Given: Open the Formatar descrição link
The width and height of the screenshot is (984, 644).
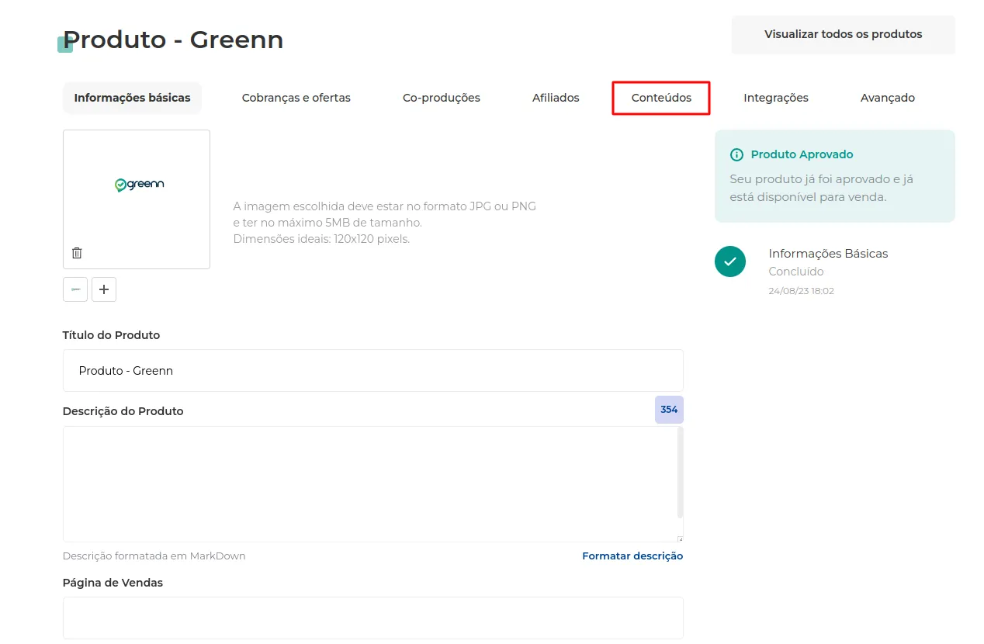Looking at the screenshot, I should click(x=632, y=556).
